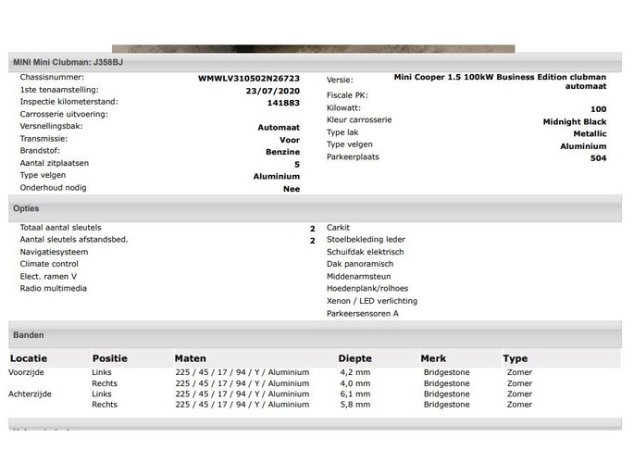
Task: Select the 4,2 mm tread depth value
Action: pyautogui.click(x=354, y=372)
